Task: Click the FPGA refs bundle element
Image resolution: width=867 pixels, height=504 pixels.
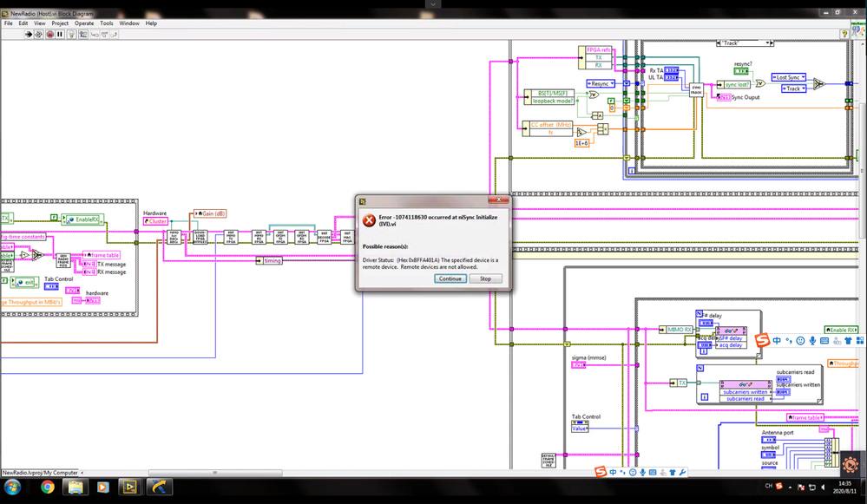Action: coord(599,49)
